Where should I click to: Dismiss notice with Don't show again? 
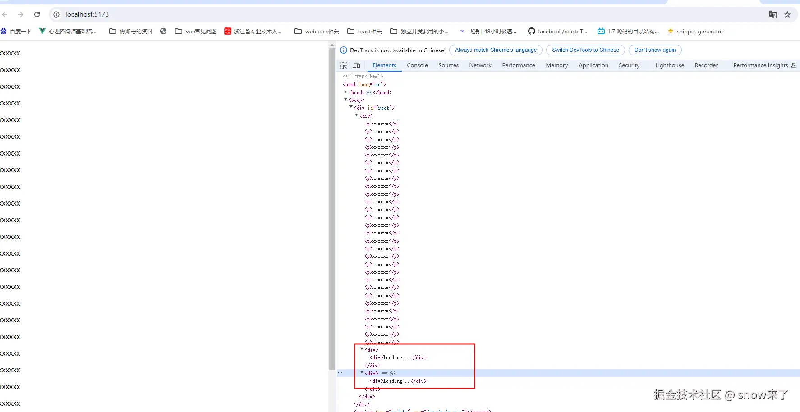[655, 50]
